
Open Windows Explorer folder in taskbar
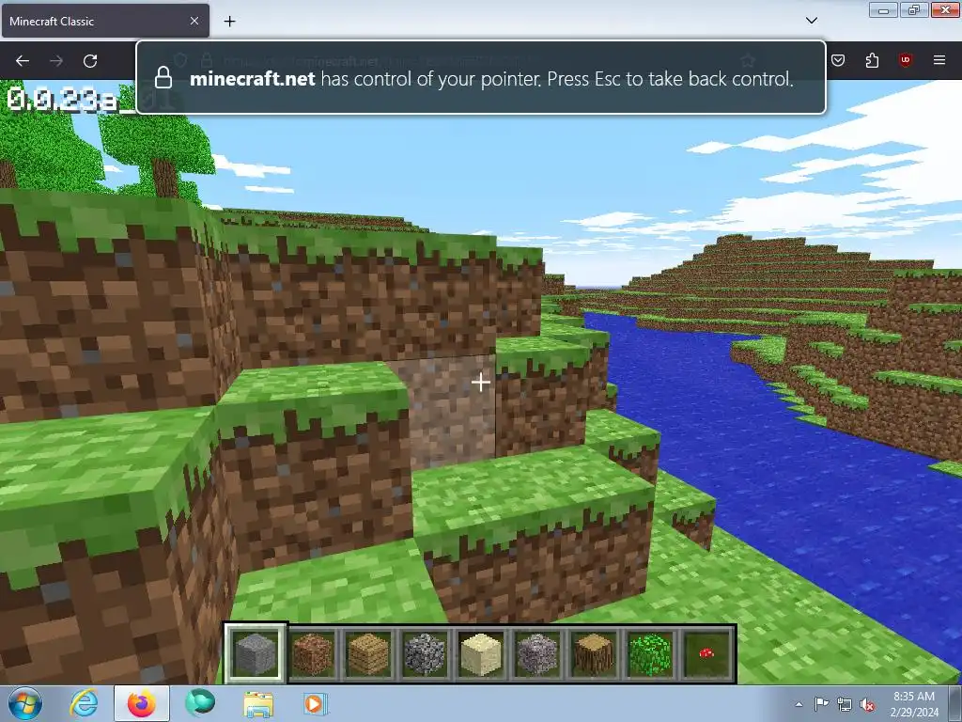click(x=258, y=704)
